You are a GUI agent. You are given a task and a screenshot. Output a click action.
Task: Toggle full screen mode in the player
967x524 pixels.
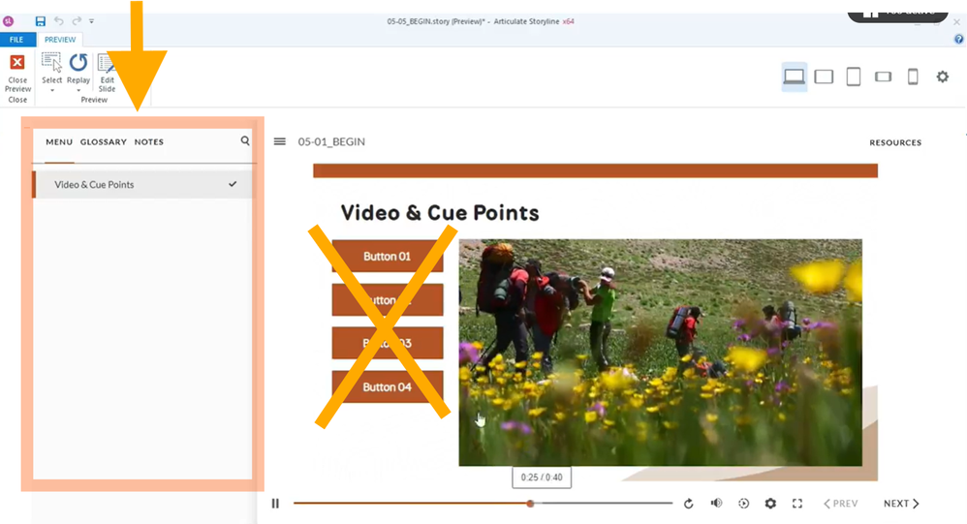[797, 504]
